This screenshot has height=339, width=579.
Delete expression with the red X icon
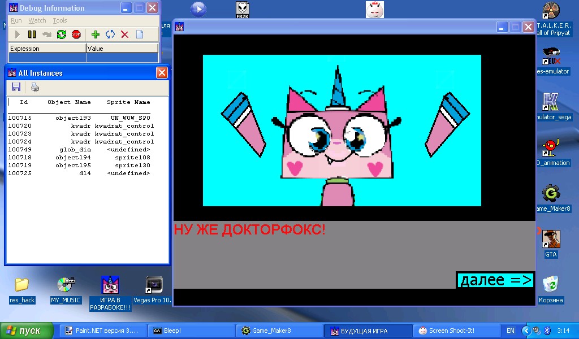click(125, 34)
